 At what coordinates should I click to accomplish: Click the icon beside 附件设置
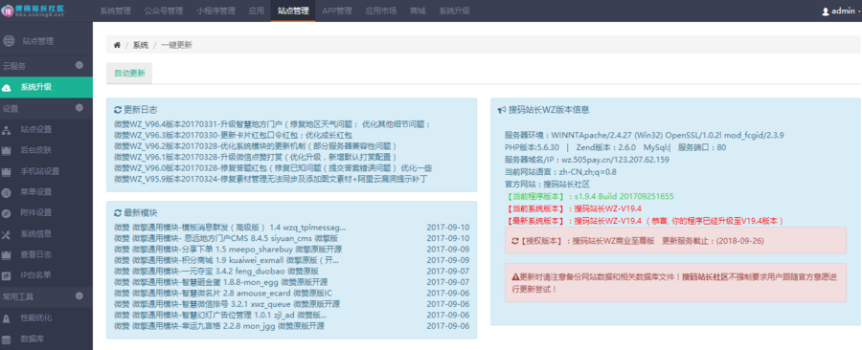click(x=7, y=213)
